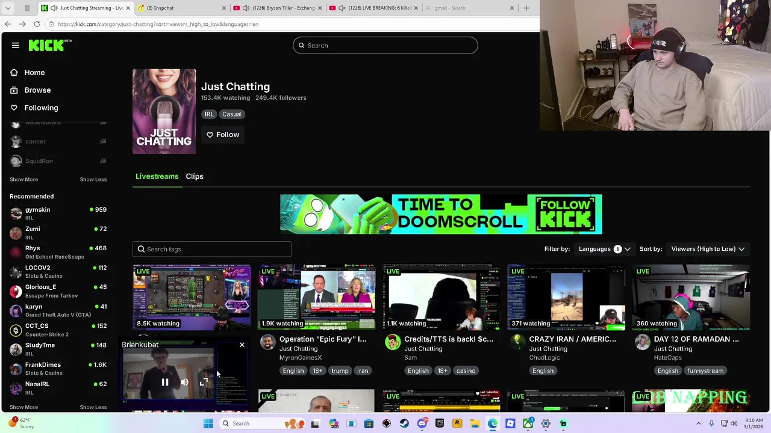Screen dimensions: 771x433
Task: Expand Recommended list with Show More
Action: (x=23, y=407)
